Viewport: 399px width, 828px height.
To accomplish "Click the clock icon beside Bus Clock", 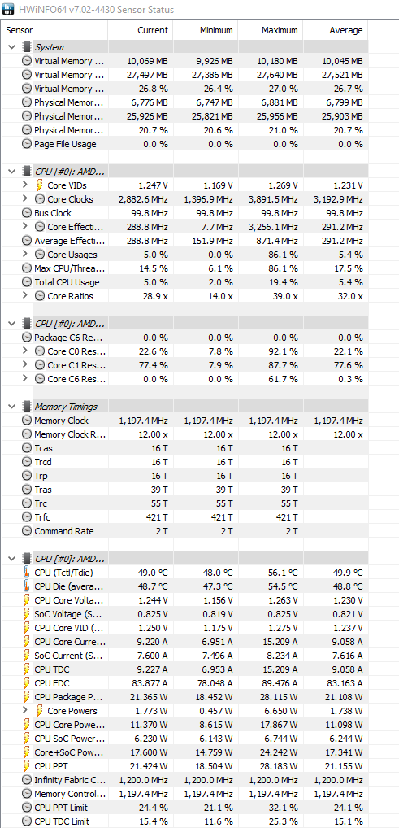I will (26, 213).
